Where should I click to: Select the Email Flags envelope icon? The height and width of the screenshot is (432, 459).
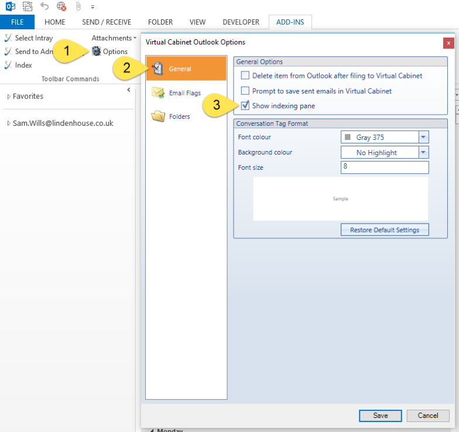[158, 92]
